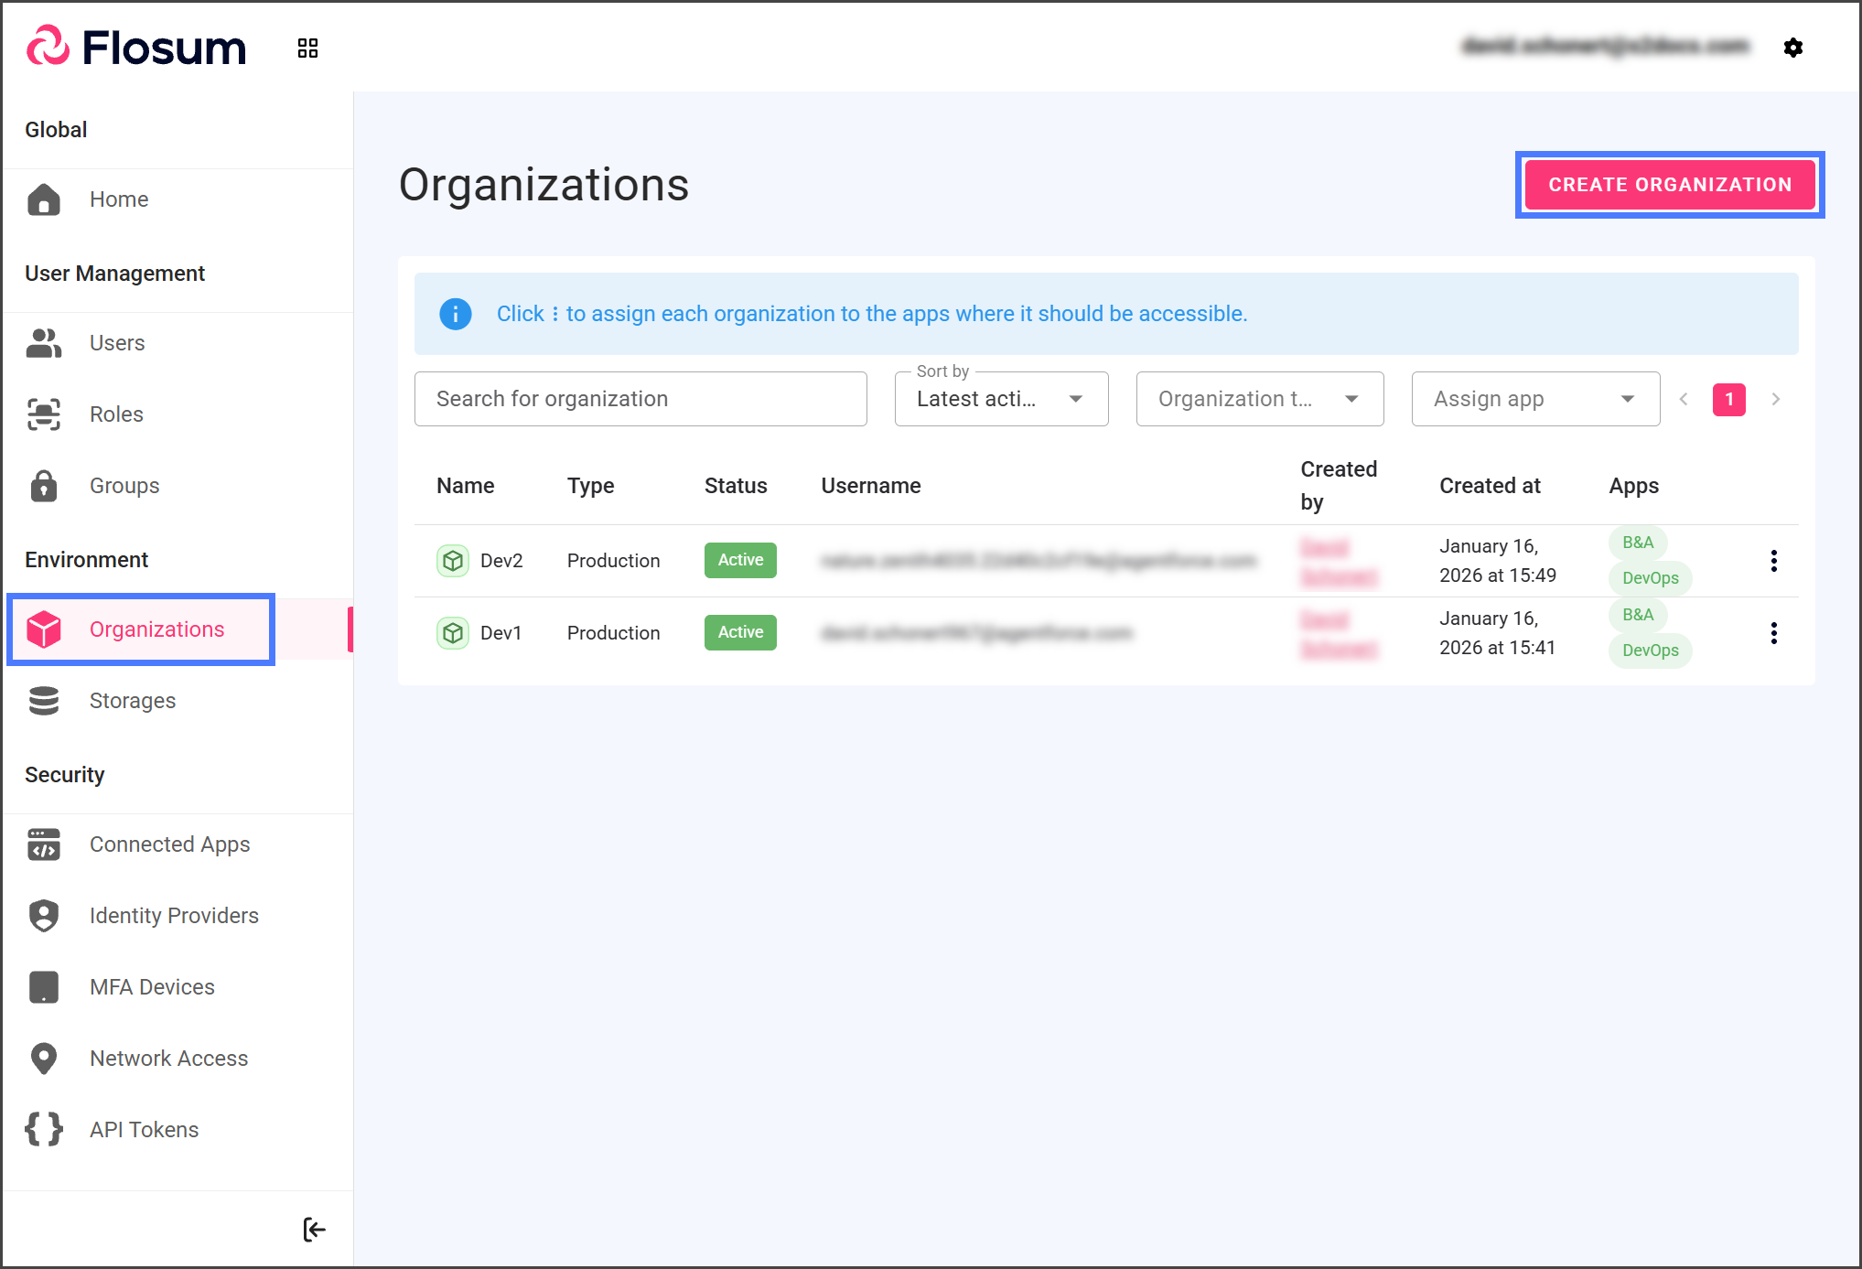
Task: Click the blue info icon in the banner
Action: point(455,314)
